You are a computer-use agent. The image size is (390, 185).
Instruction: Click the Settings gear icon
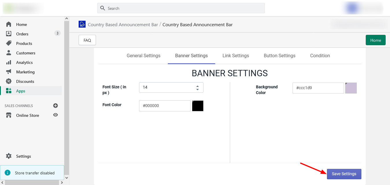tap(9, 156)
